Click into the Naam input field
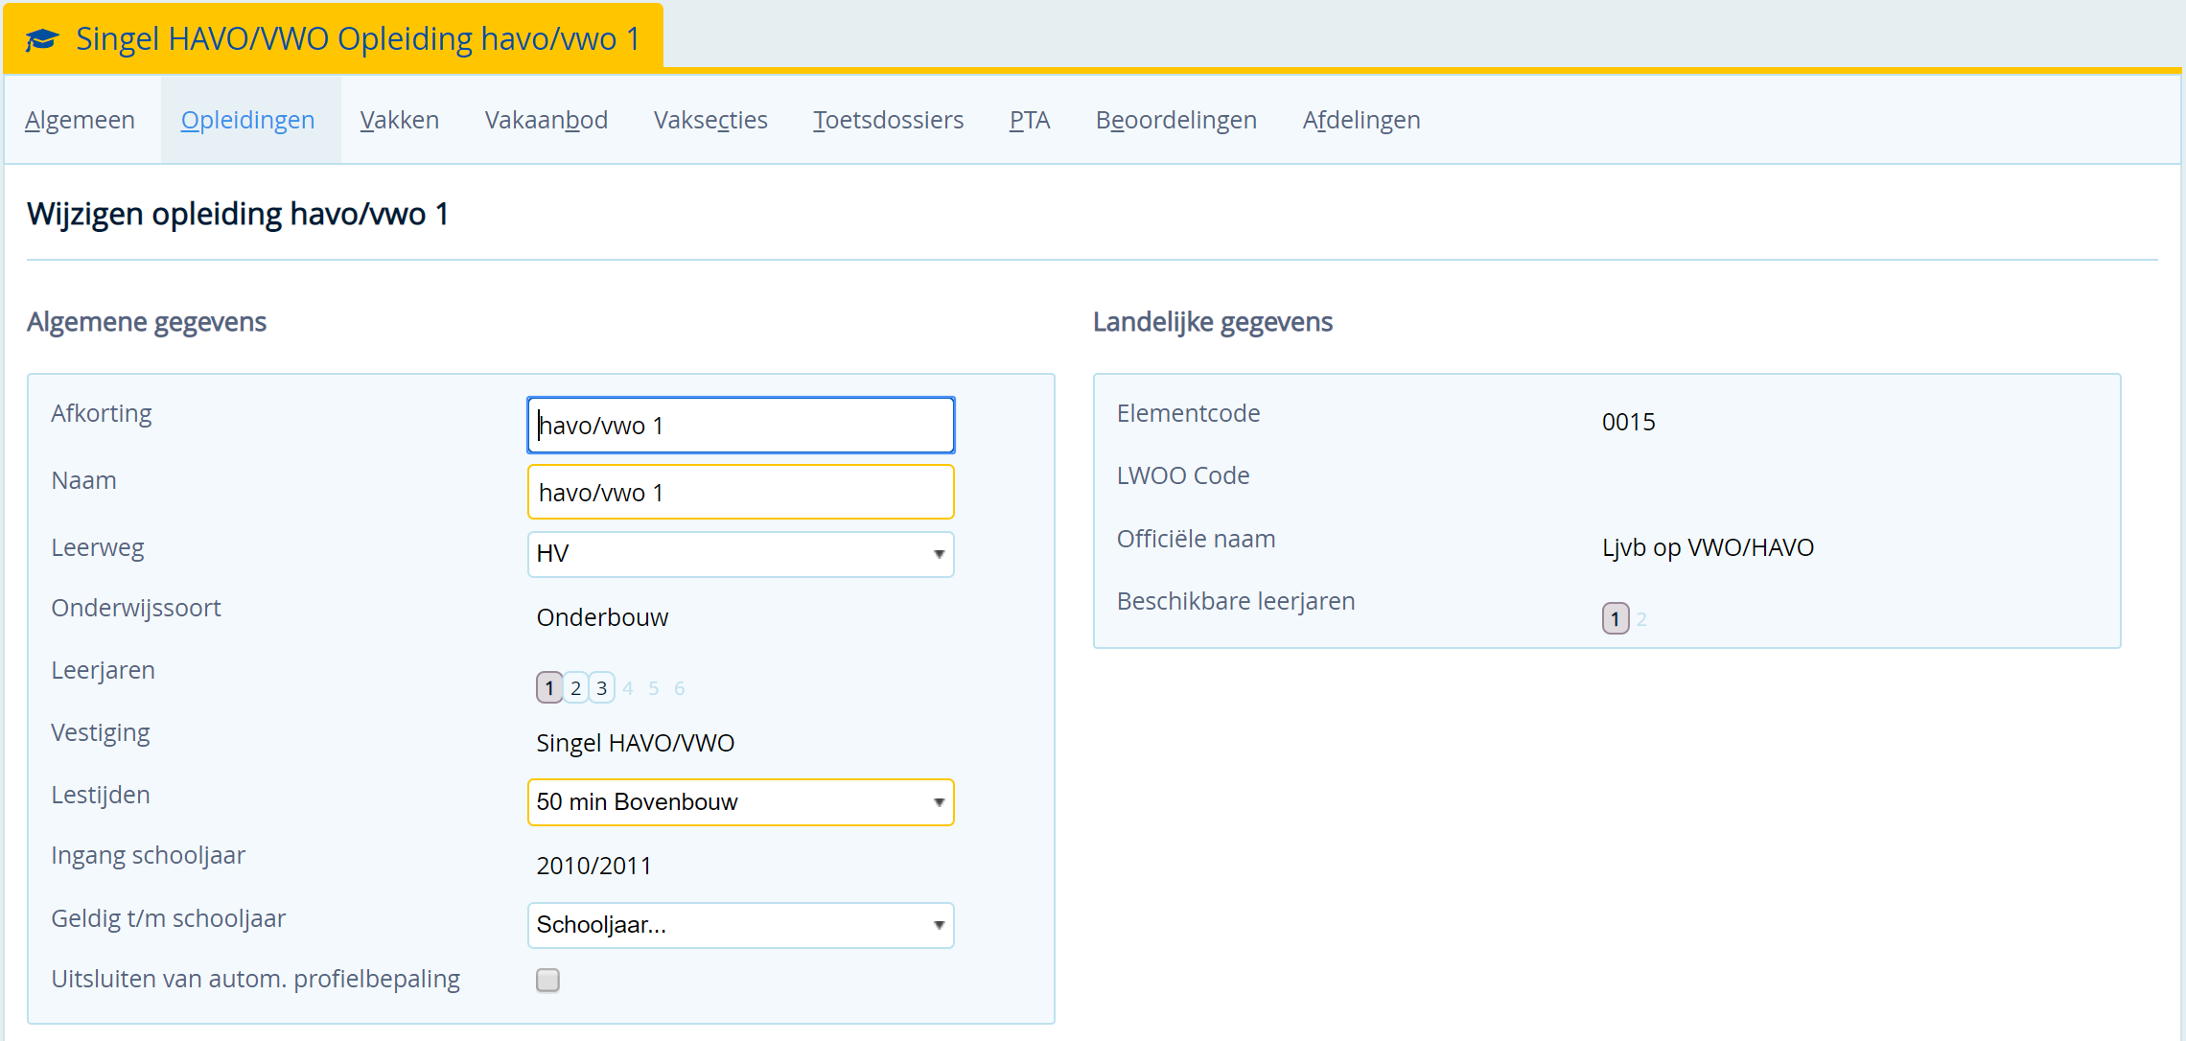2186x1041 pixels. tap(740, 492)
